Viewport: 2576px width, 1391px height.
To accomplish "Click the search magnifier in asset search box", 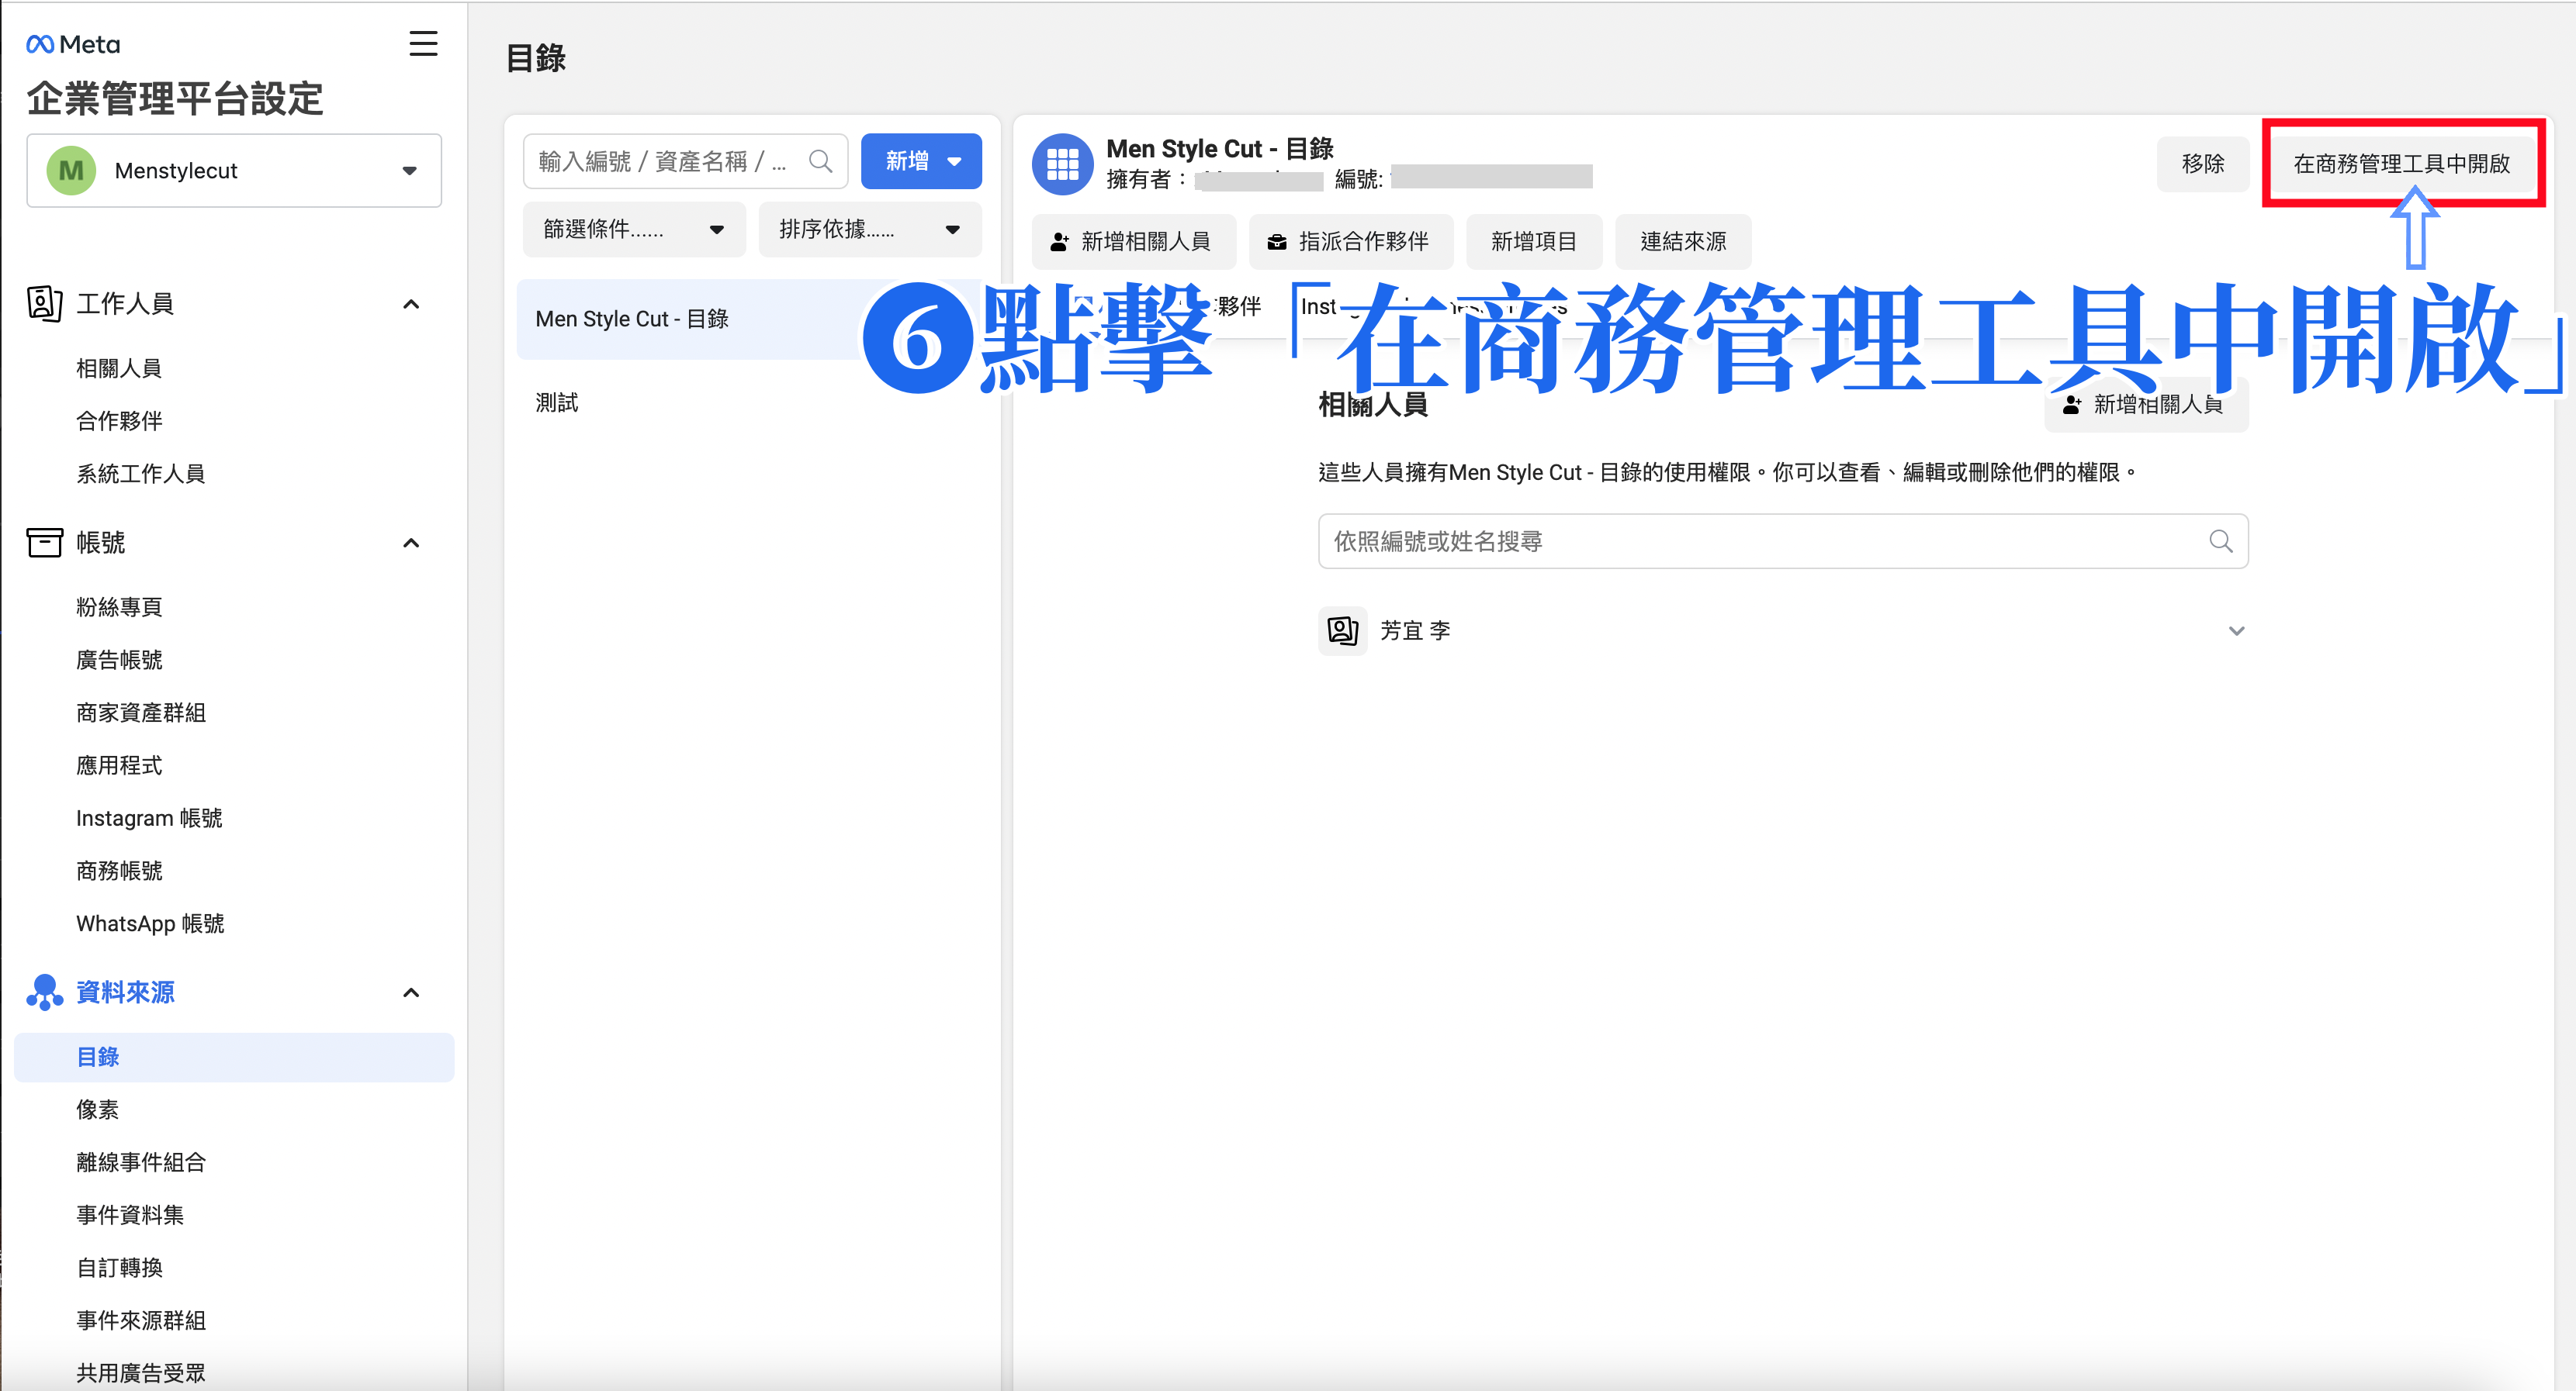I will click(x=820, y=160).
